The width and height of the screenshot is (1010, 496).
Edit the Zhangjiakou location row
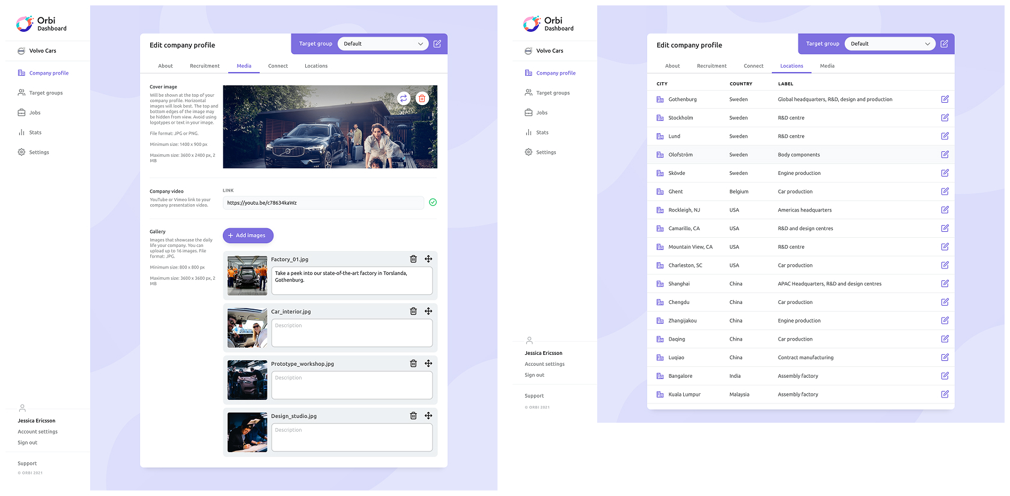click(945, 321)
